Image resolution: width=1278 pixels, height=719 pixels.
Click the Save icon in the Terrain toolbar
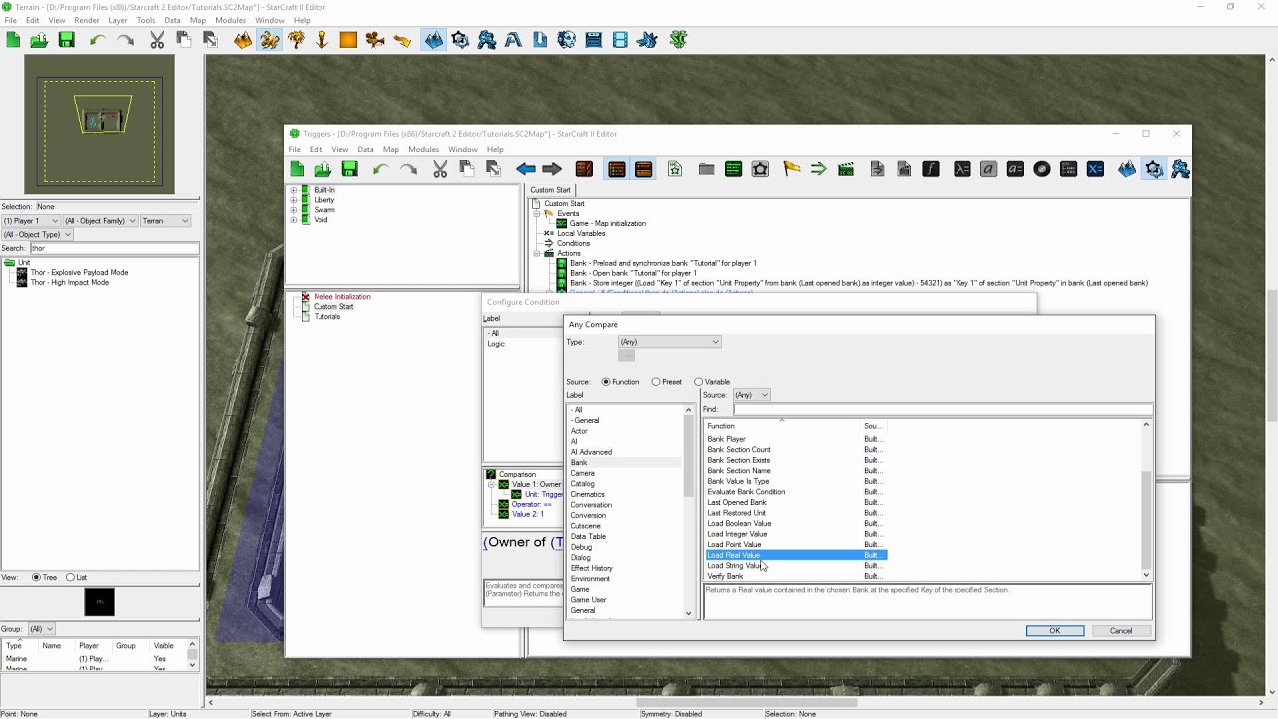pyautogui.click(x=67, y=40)
